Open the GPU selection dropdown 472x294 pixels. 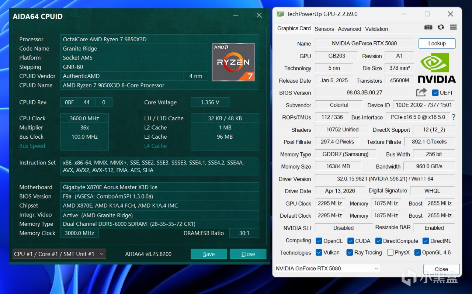(x=328, y=269)
